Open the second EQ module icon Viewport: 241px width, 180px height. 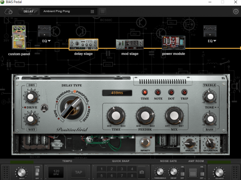[210, 31]
